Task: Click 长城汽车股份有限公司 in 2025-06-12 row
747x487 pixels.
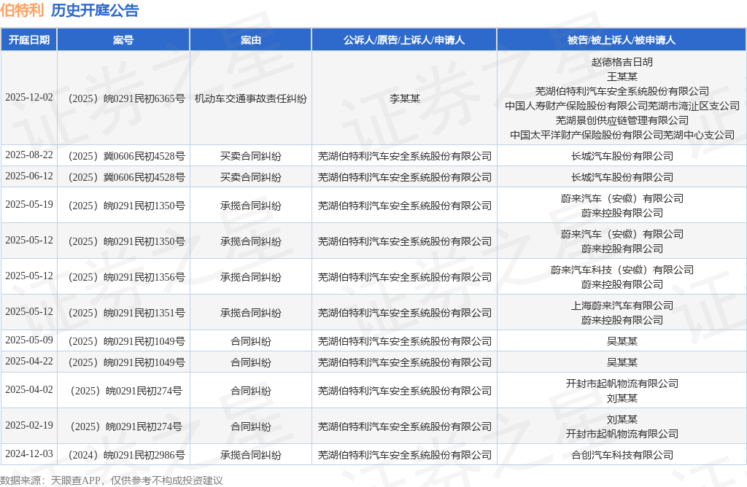Action: point(622,177)
